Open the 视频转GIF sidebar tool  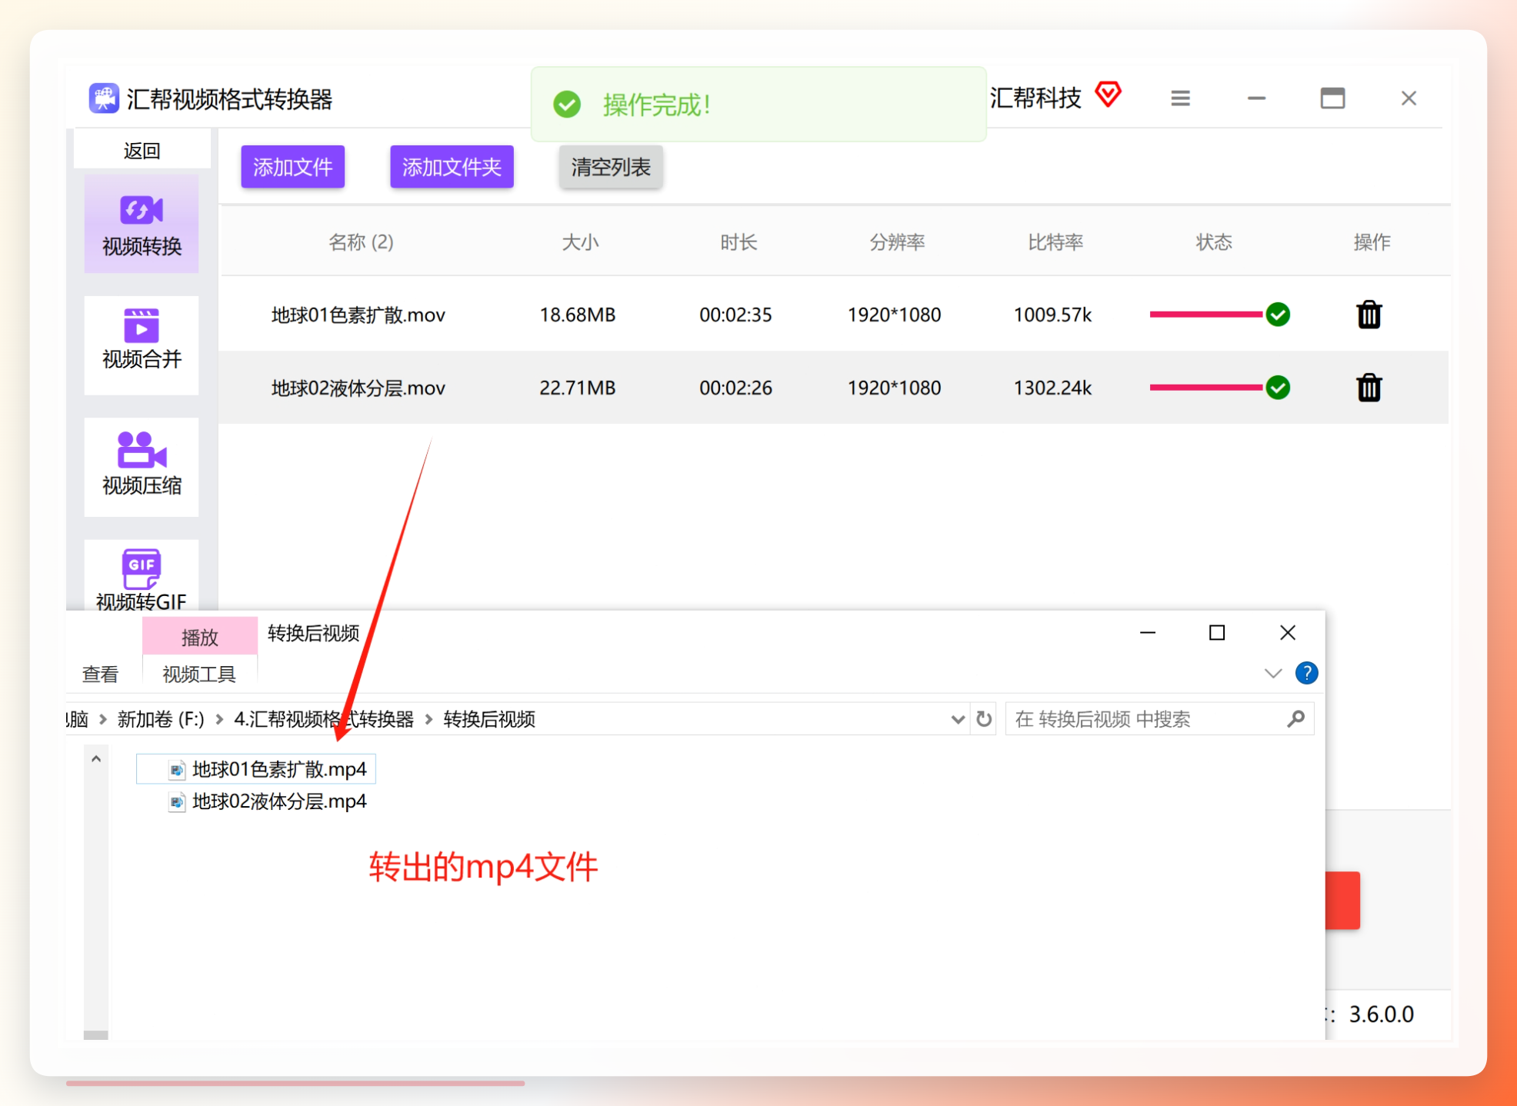142,577
